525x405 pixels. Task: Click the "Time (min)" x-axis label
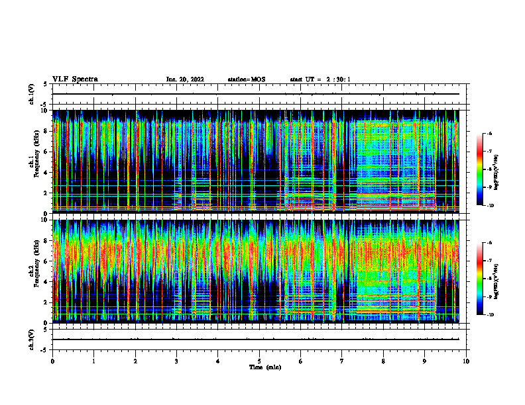(x=265, y=367)
